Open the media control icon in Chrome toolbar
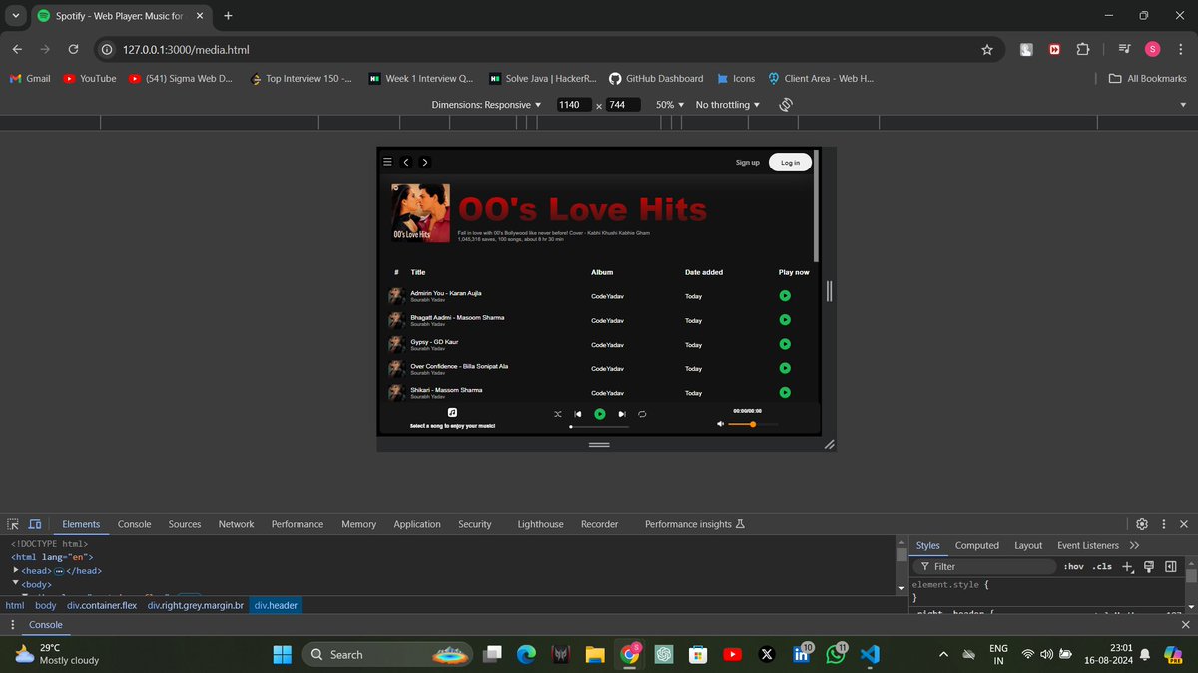This screenshot has width=1198, height=673. (1124, 49)
